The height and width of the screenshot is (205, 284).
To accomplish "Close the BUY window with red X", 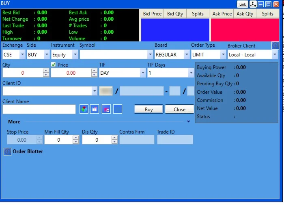I will pos(276,4).
